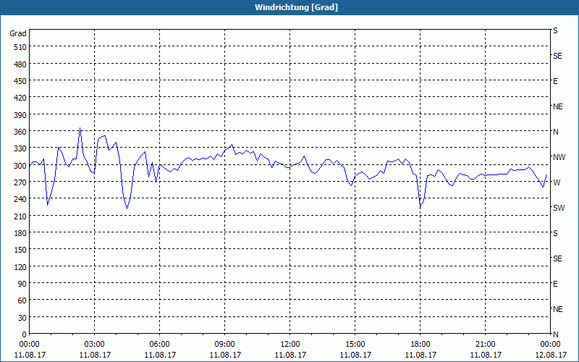Click the 480 y-axis tick label

[x=21, y=64]
